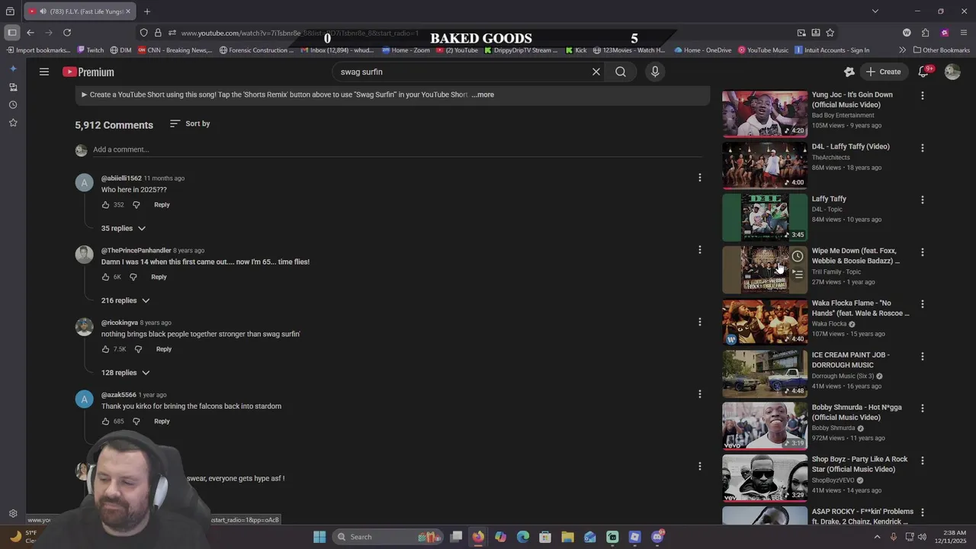
Task: Expand the 128 replies thread
Action: click(x=126, y=373)
